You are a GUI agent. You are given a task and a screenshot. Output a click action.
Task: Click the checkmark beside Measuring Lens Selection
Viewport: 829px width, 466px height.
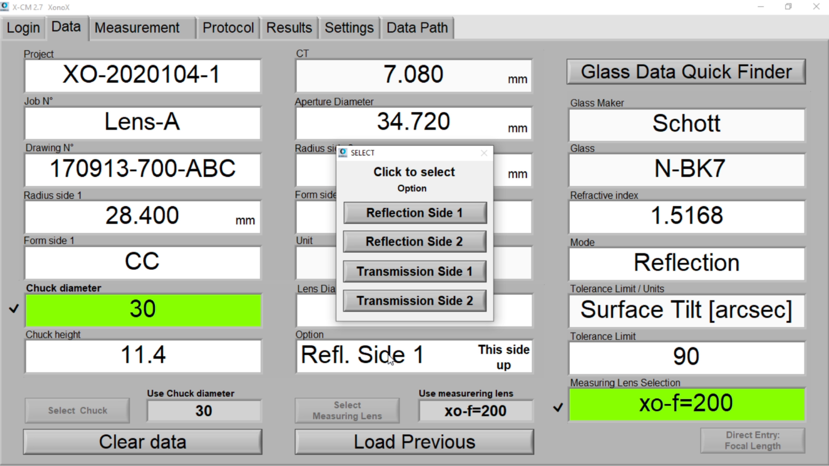[x=558, y=407]
